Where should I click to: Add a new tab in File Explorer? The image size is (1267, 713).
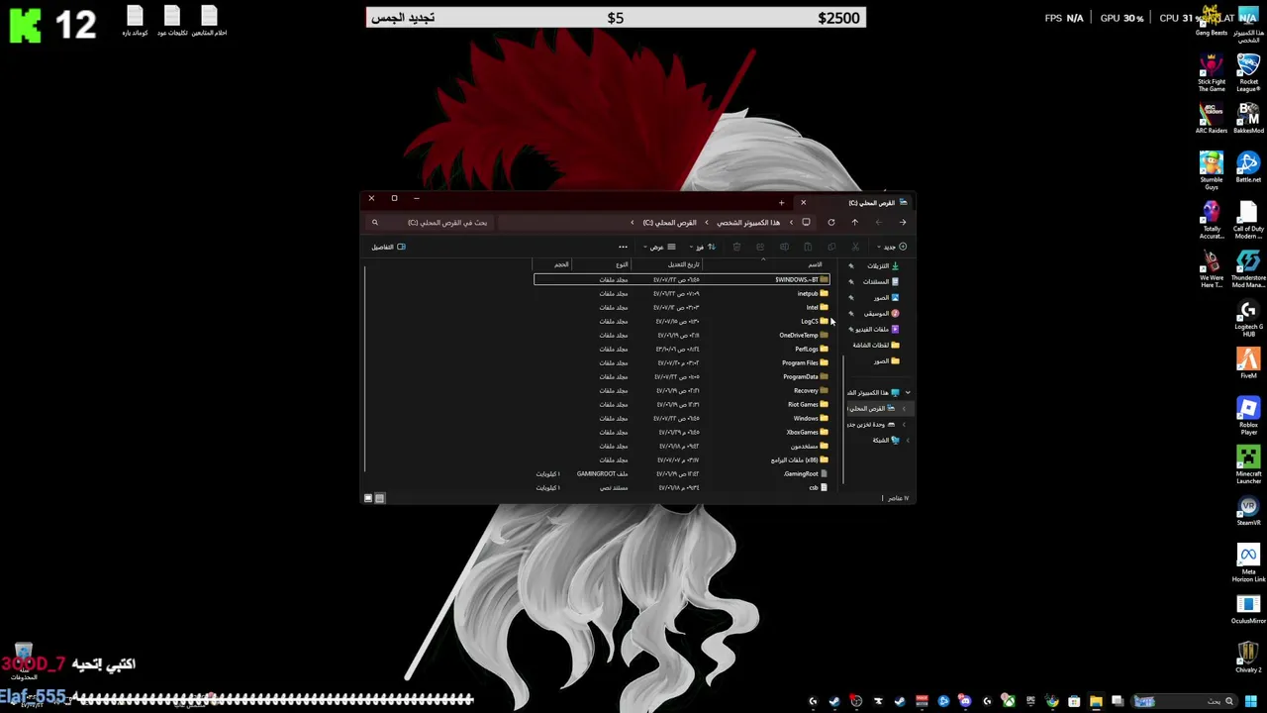781,203
